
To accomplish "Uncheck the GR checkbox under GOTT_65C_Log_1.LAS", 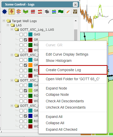I will point(25,40).
